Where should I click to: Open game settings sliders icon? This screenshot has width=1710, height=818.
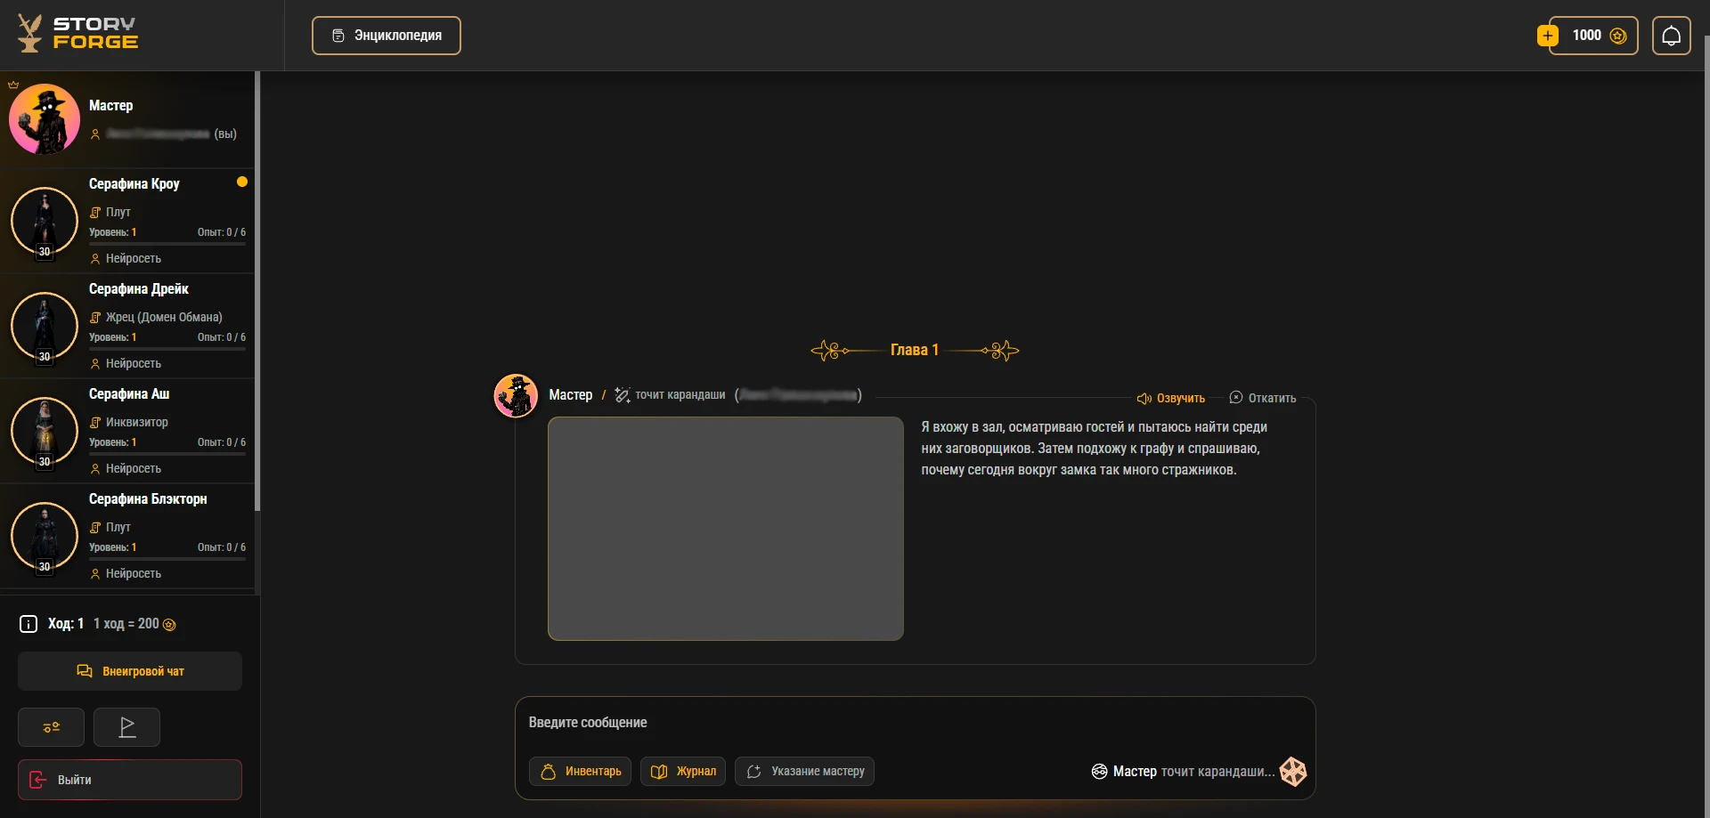(x=51, y=727)
